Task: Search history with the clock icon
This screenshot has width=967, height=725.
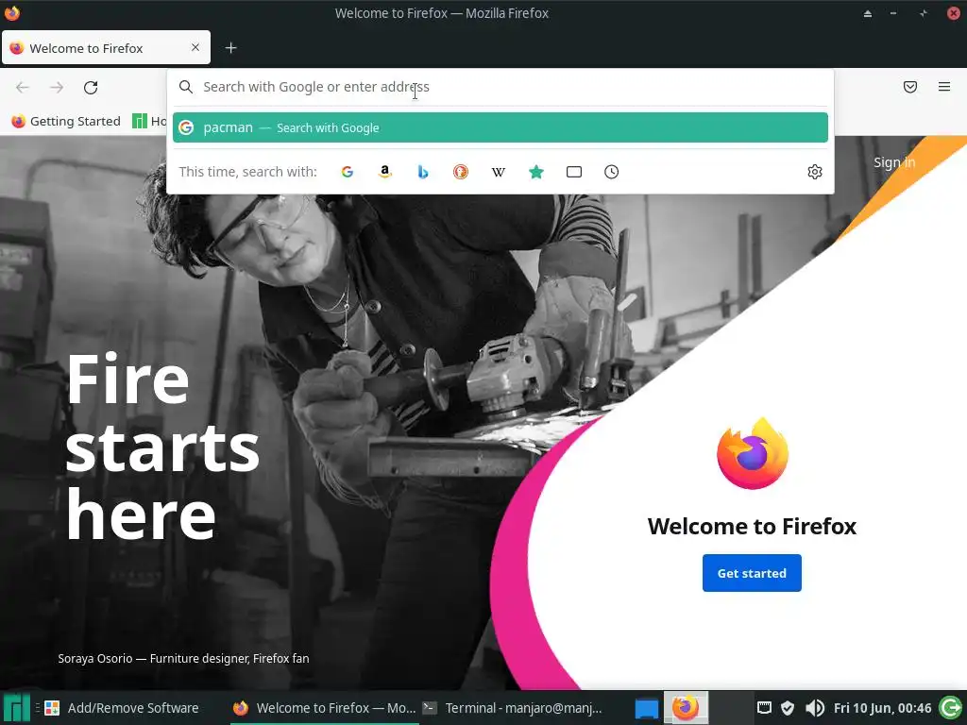Action: tap(611, 172)
